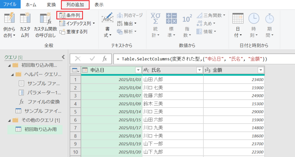
Task: Select ファイルの変換 function query
Action: [x=39, y=102]
